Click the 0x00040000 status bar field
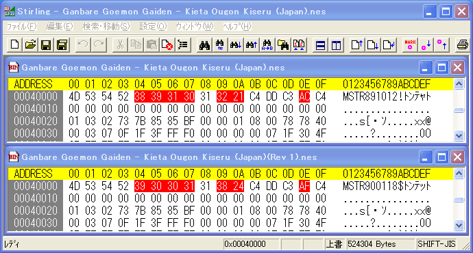The image size is (473, 253). (x=251, y=244)
